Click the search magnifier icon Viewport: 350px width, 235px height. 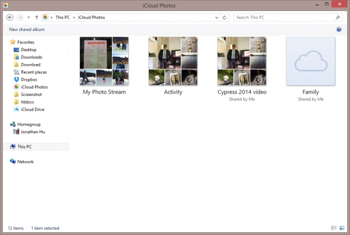(338, 17)
